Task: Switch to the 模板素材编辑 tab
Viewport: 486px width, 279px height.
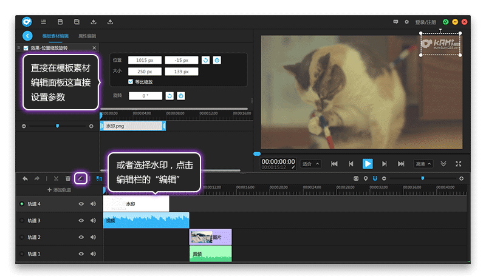Action: coord(55,36)
